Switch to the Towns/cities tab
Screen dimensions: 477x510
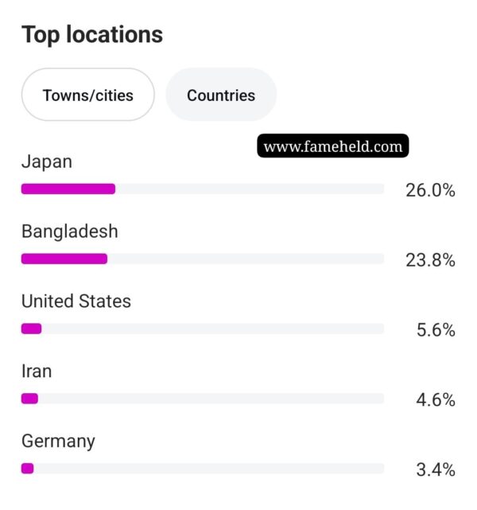(87, 95)
